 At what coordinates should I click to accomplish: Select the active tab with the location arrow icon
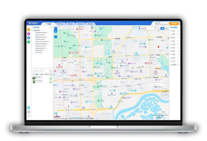(x=49, y=24)
